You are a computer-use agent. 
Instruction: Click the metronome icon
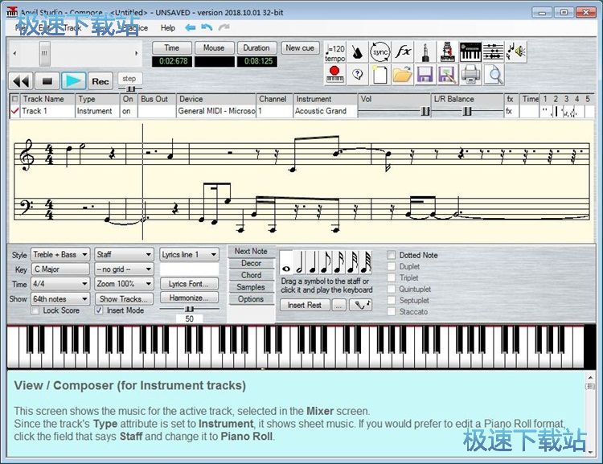357,51
